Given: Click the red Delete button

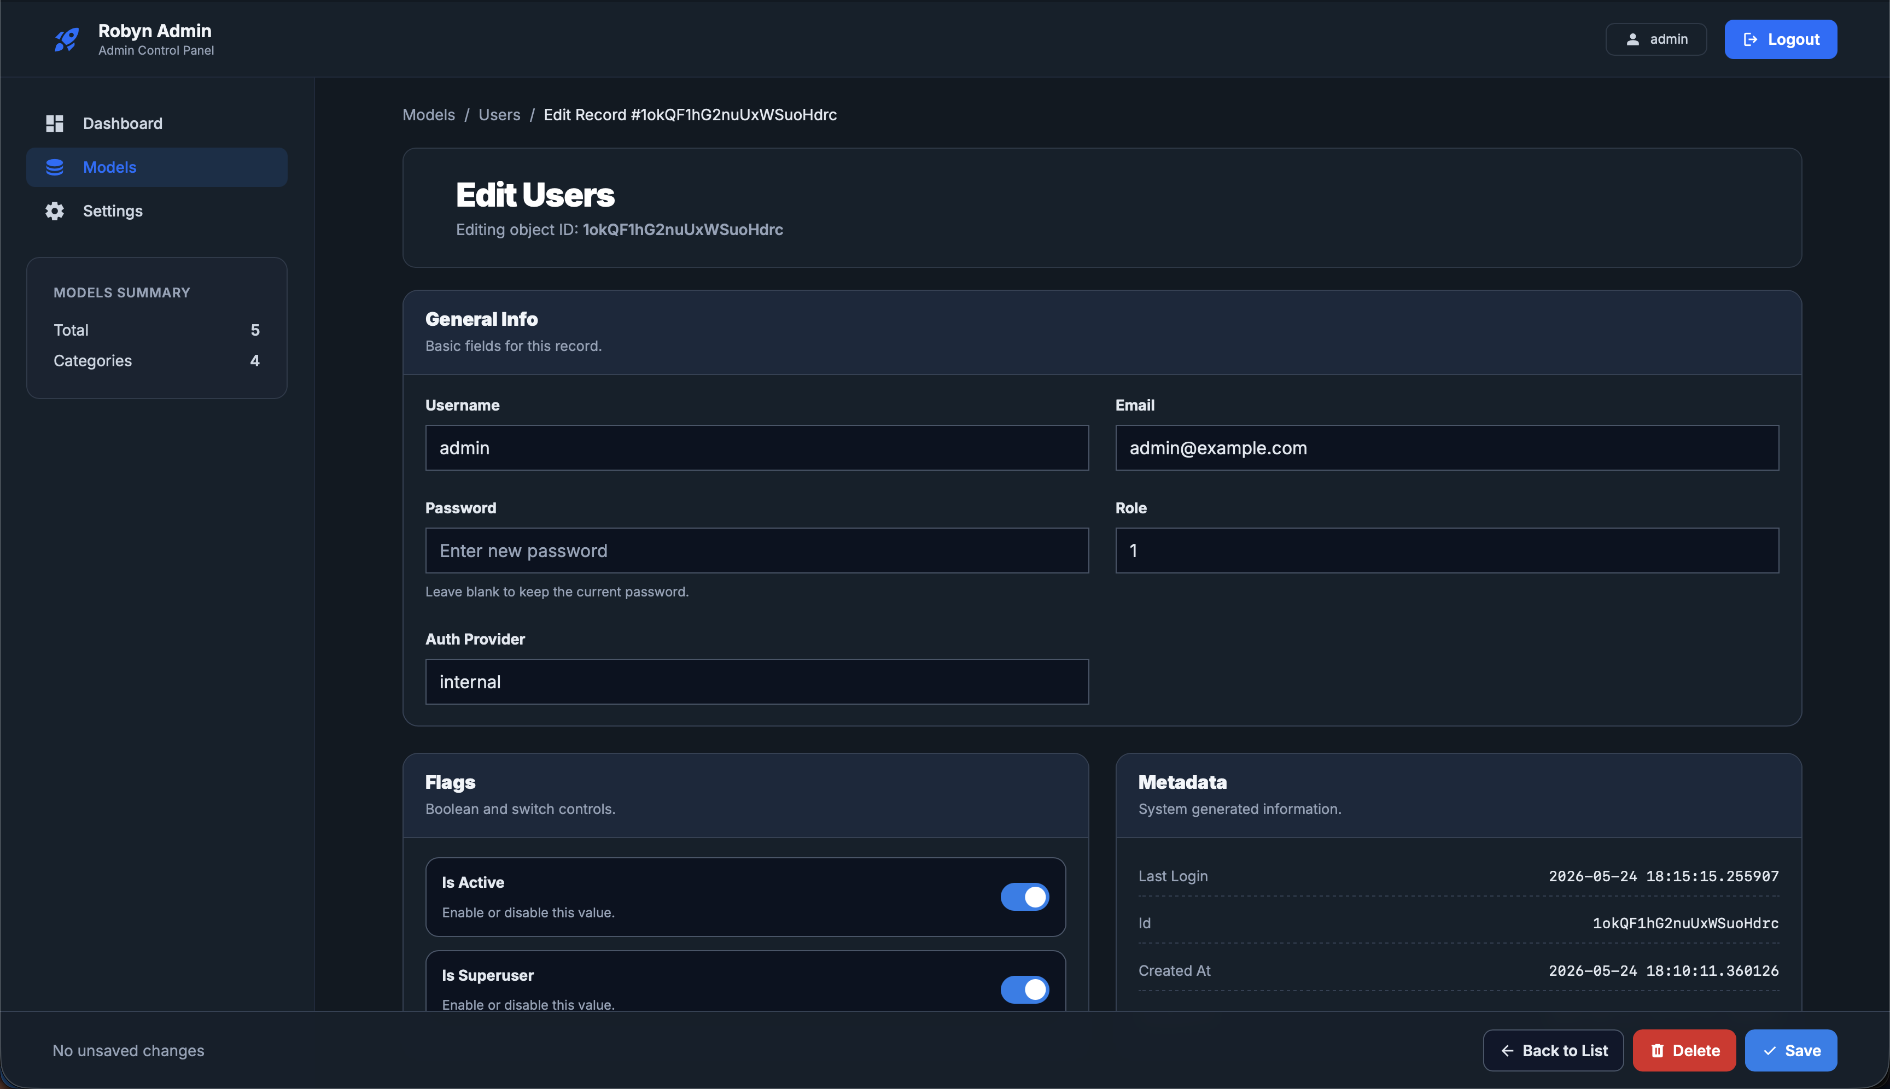Looking at the screenshot, I should click(1684, 1051).
